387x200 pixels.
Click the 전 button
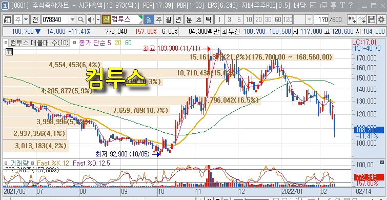(35, 19)
